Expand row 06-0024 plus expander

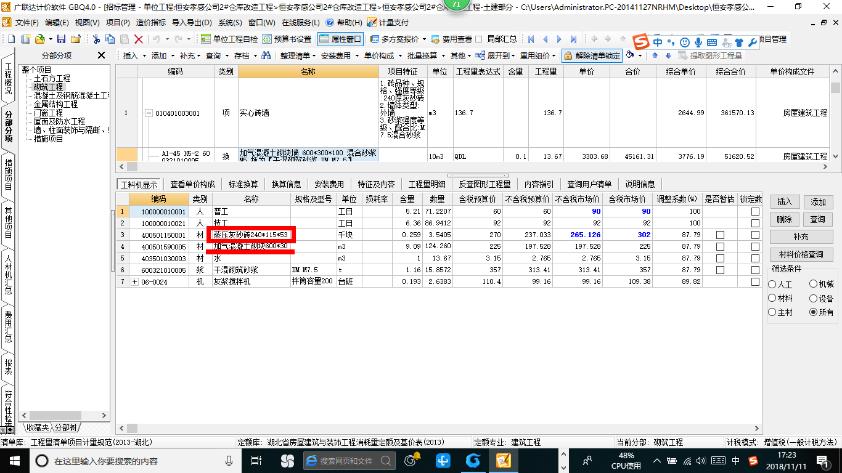tap(135, 281)
